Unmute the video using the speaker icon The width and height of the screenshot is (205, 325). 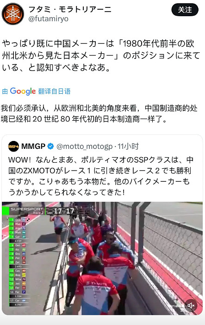191,306
